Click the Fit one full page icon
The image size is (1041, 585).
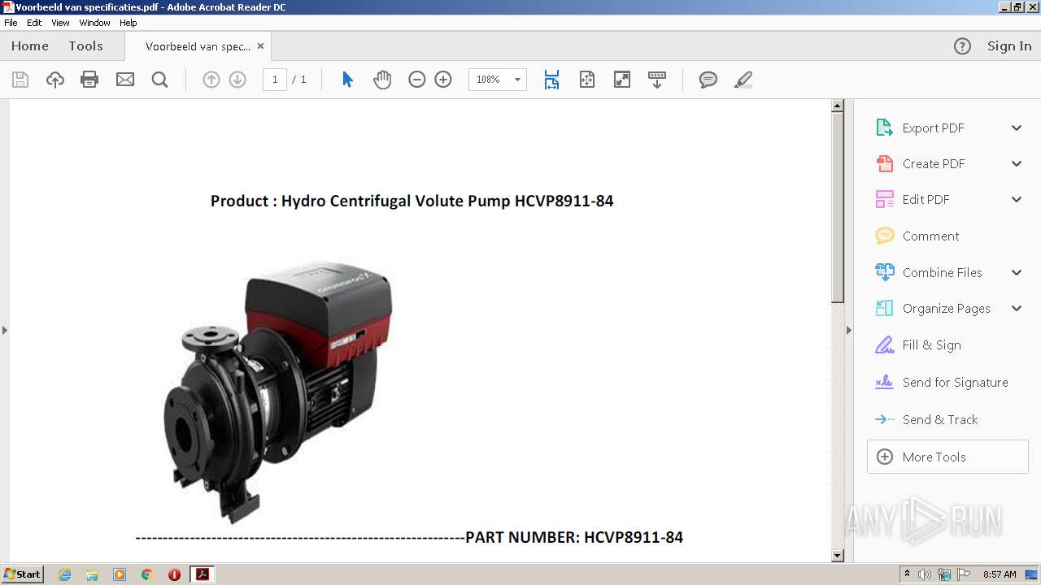[x=587, y=80]
